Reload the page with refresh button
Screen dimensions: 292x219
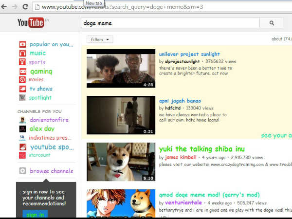25,7
